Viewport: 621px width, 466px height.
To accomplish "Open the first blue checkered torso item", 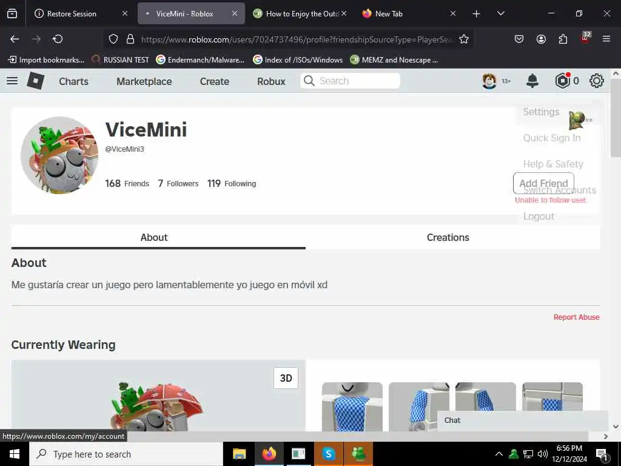I will [352, 407].
